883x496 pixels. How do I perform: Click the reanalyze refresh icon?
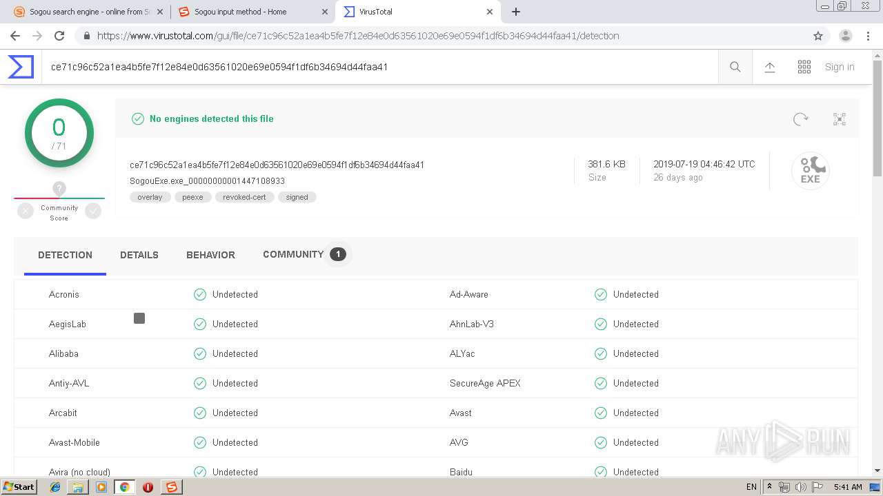(x=800, y=119)
